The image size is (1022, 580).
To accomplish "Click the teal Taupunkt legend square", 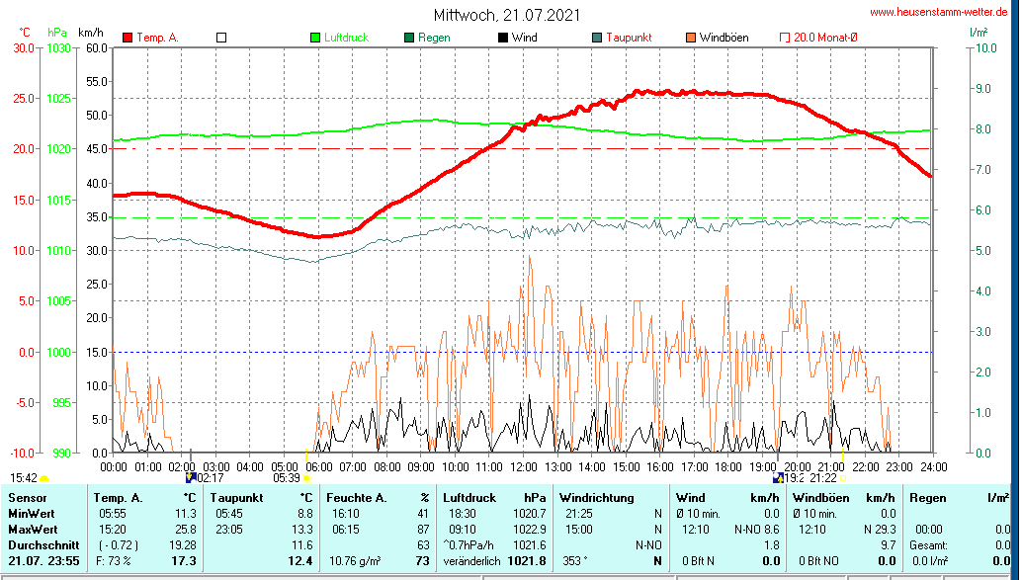I will pyautogui.click(x=597, y=38).
